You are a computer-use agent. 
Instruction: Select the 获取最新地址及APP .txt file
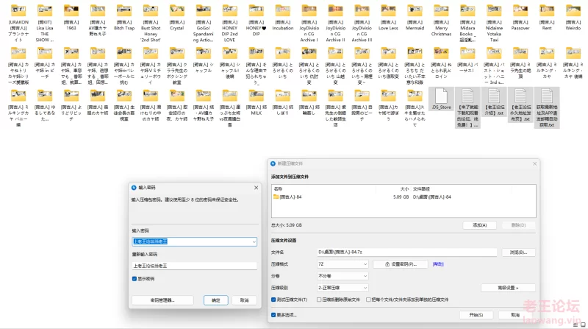pyautogui.click(x=547, y=107)
